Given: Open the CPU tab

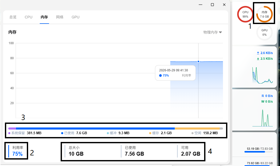Looking at the screenshot, I should 29,17.
